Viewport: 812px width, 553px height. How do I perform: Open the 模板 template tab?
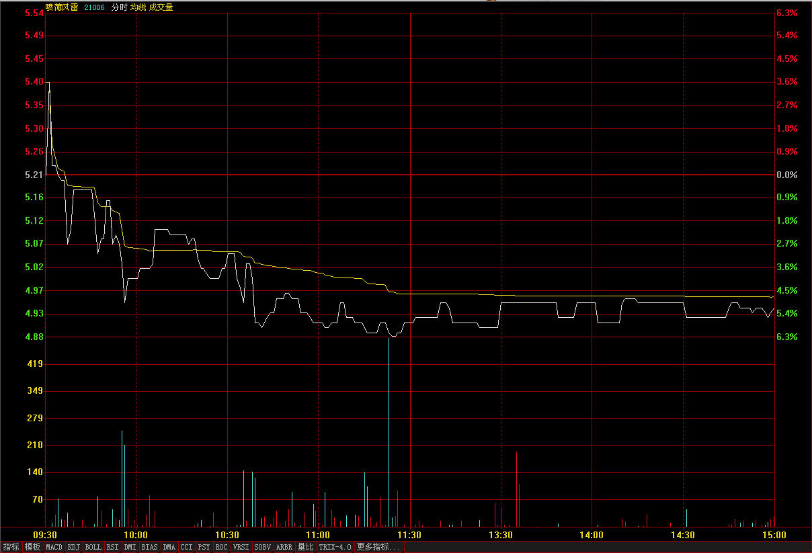[32, 547]
